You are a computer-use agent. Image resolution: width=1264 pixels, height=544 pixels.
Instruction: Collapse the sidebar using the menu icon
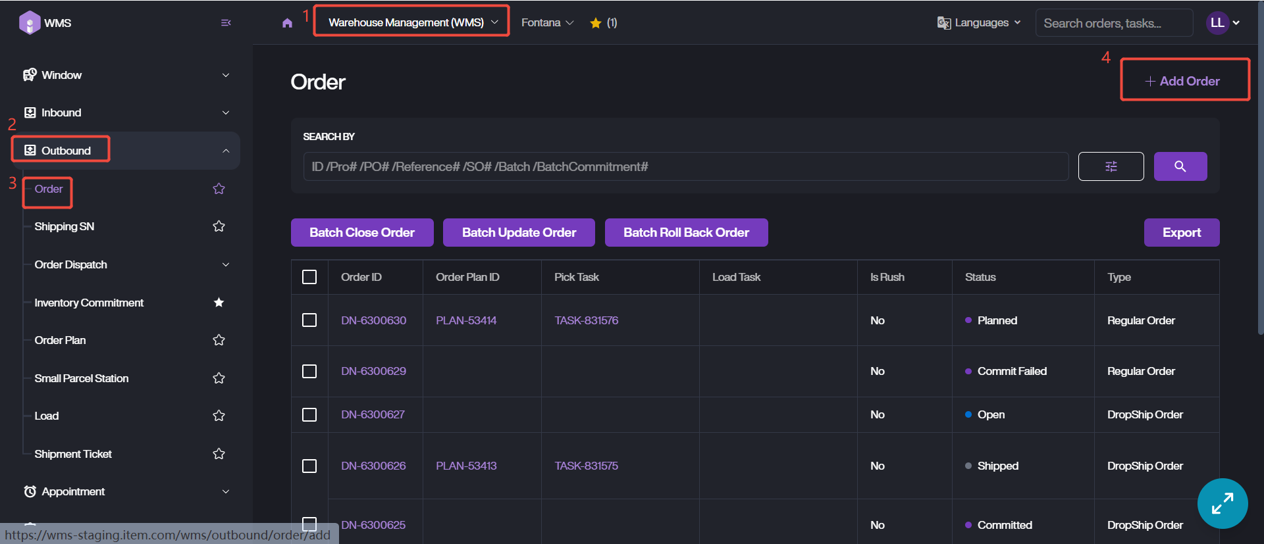(x=226, y=23)
